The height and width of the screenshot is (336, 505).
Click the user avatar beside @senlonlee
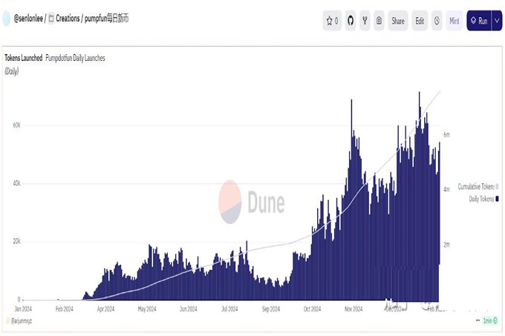[7, 19]
